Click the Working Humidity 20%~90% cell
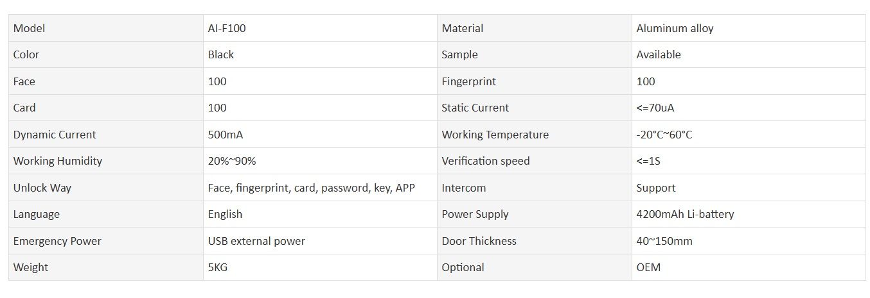Image resolution: width=870 pixels, height=298 pixels. [x=320, y=161]
